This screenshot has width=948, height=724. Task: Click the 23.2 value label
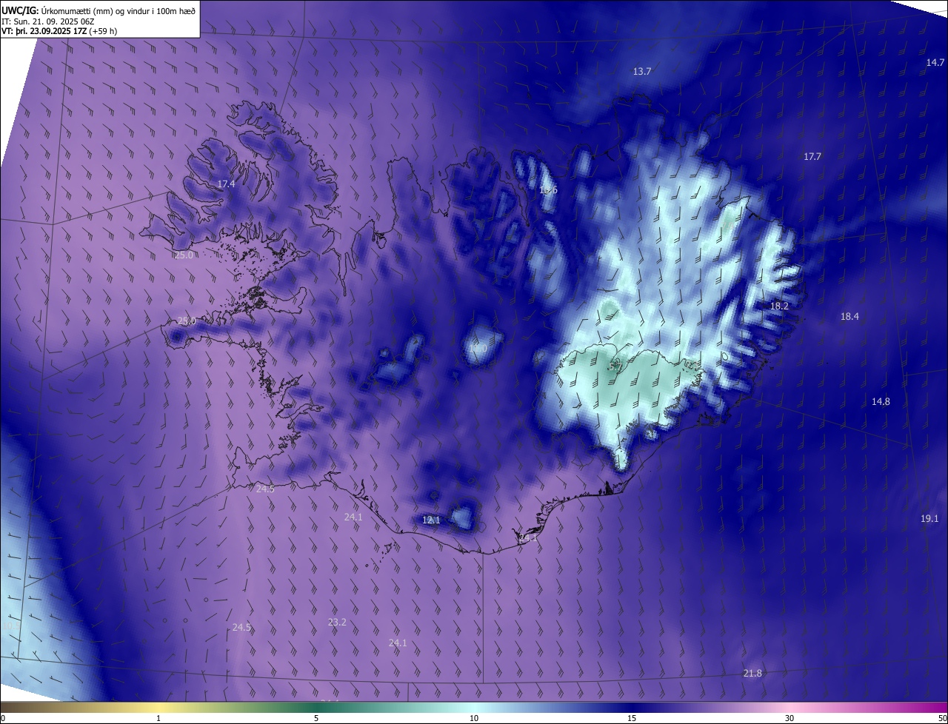point(337,623)
